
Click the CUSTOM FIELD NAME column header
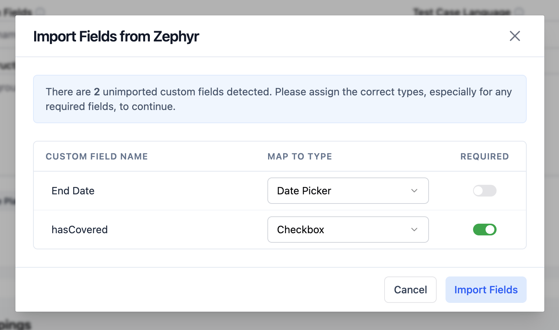coord(97,157)
